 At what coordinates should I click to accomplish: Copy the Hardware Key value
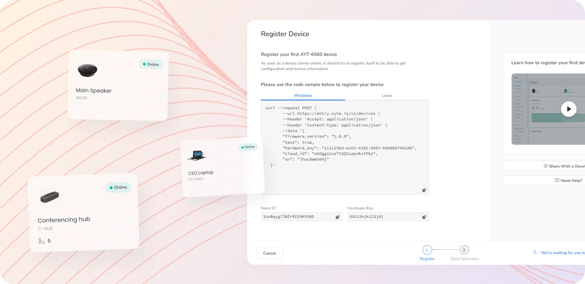click(424, 217)
